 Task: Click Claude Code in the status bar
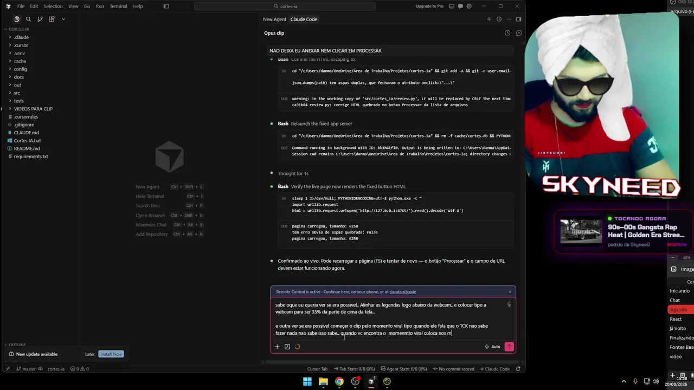pyautogui.click(x=495, y=369)
